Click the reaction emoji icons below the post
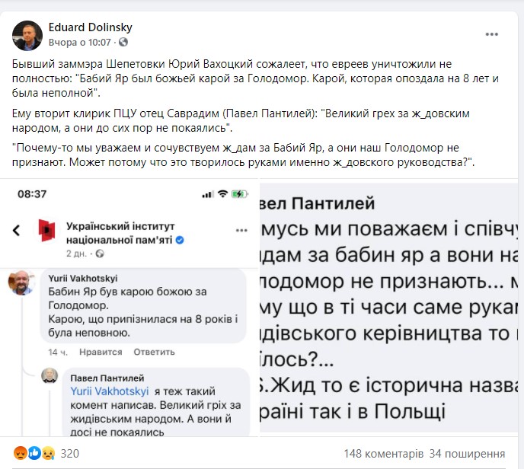This screenshot has width=524, height=469. pos(30,453)
